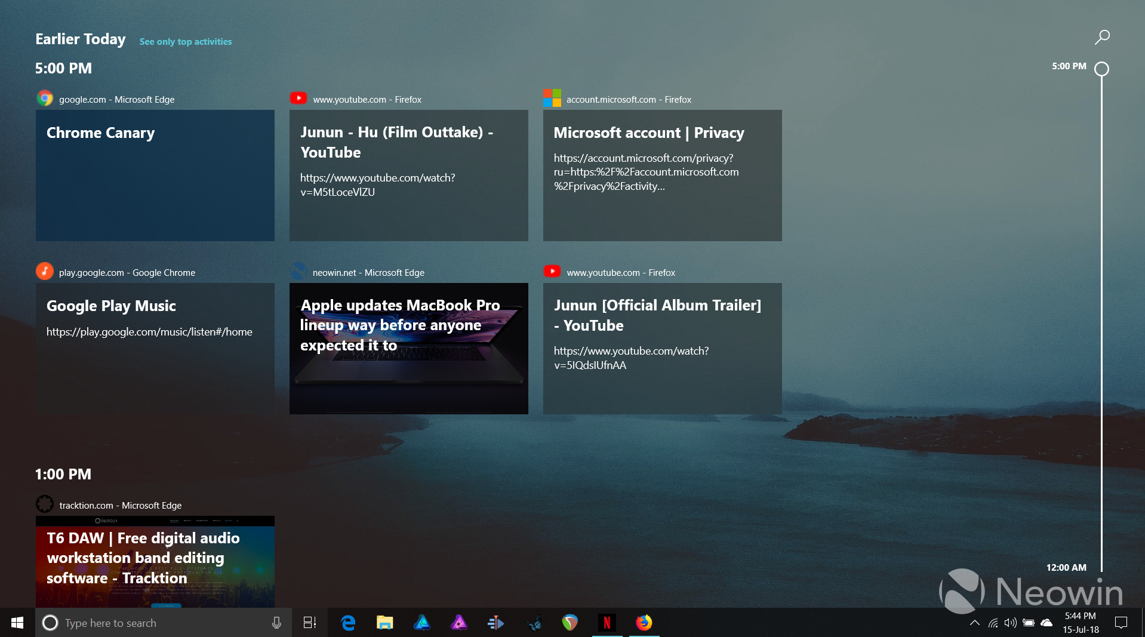Click Play Music icon beside play.google.com
1145x637 pixels.
click(x=45, y=272)
